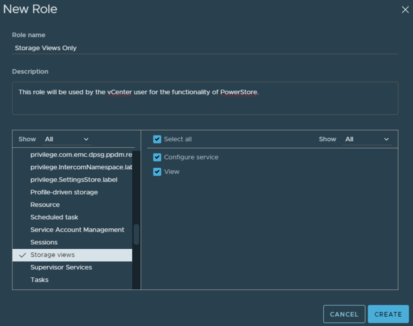The image size is (413, 326).
Task: Toggle the Select all checkbox
Action: pyautogui.click(x=157, y=139)
